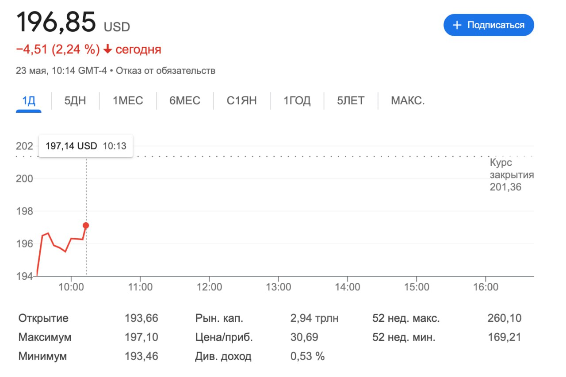Click the main price 196,85 USD
The image size is (566, 377).
[73, 23]
